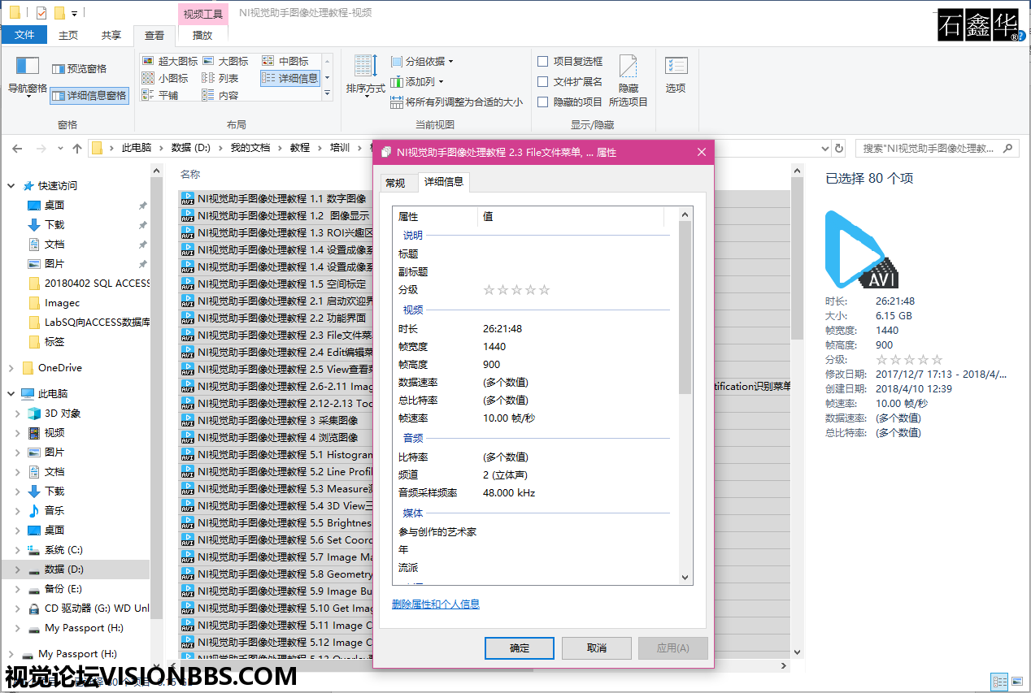Select 数据 (D:) drive in sidebar

(x=63, y=570)
